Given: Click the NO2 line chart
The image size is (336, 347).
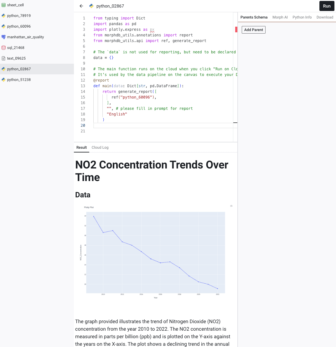Looking at the screenshot, I should [156, 252].
